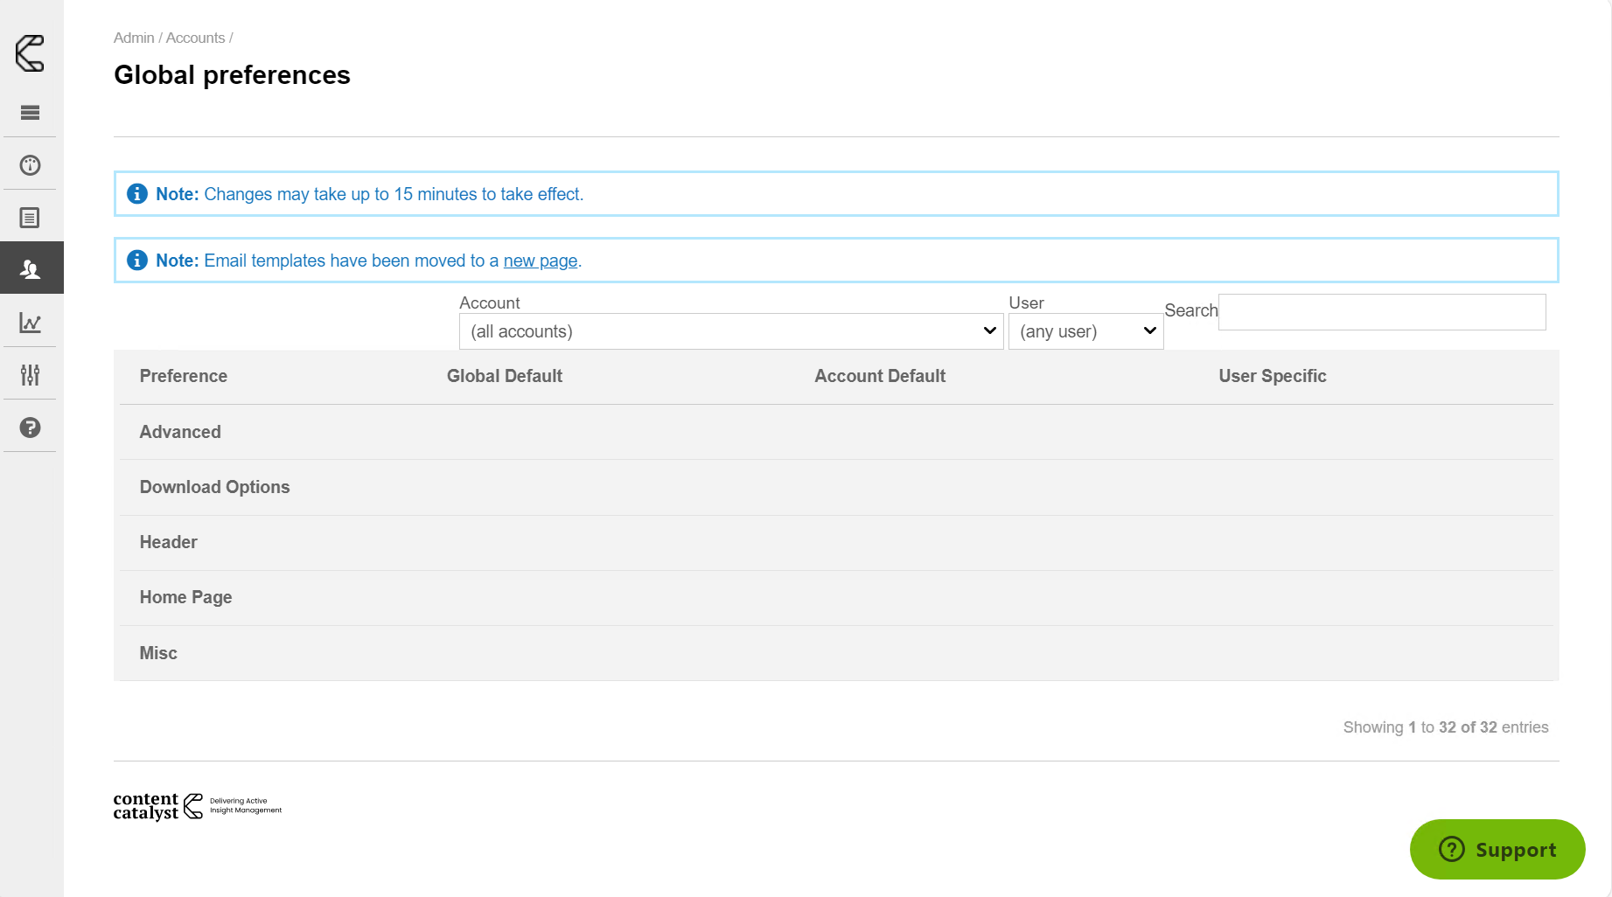This screenshot has width=1612, height=897.
Task: Click the Content Catalyst logo icon
Action: 31,53
